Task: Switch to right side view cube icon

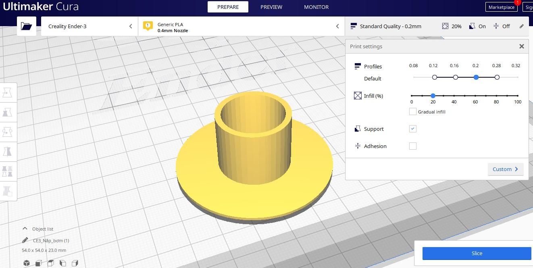Action: coord(75,263)
